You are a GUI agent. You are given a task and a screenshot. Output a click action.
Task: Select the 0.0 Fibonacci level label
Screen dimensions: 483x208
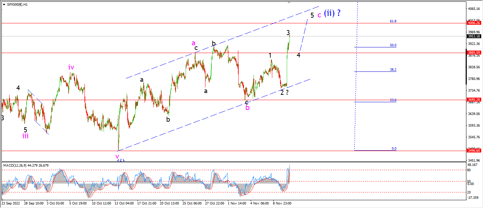pyautogui.click(x=394, y=149)
